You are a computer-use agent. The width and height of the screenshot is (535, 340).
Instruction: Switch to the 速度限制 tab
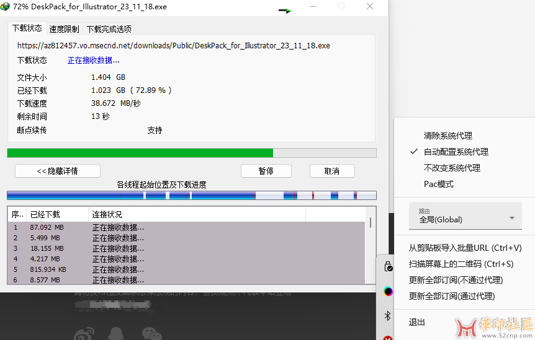point(64,29)
